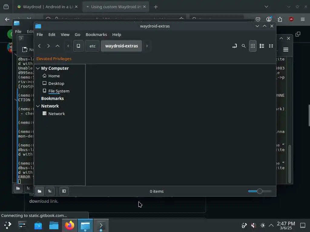Switch to the Waydroid Android browser tab
Viewport: 310px width, 232px height.
coord(48,7)
